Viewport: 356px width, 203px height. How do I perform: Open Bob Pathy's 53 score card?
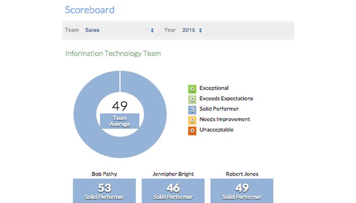tap(104, 191)
